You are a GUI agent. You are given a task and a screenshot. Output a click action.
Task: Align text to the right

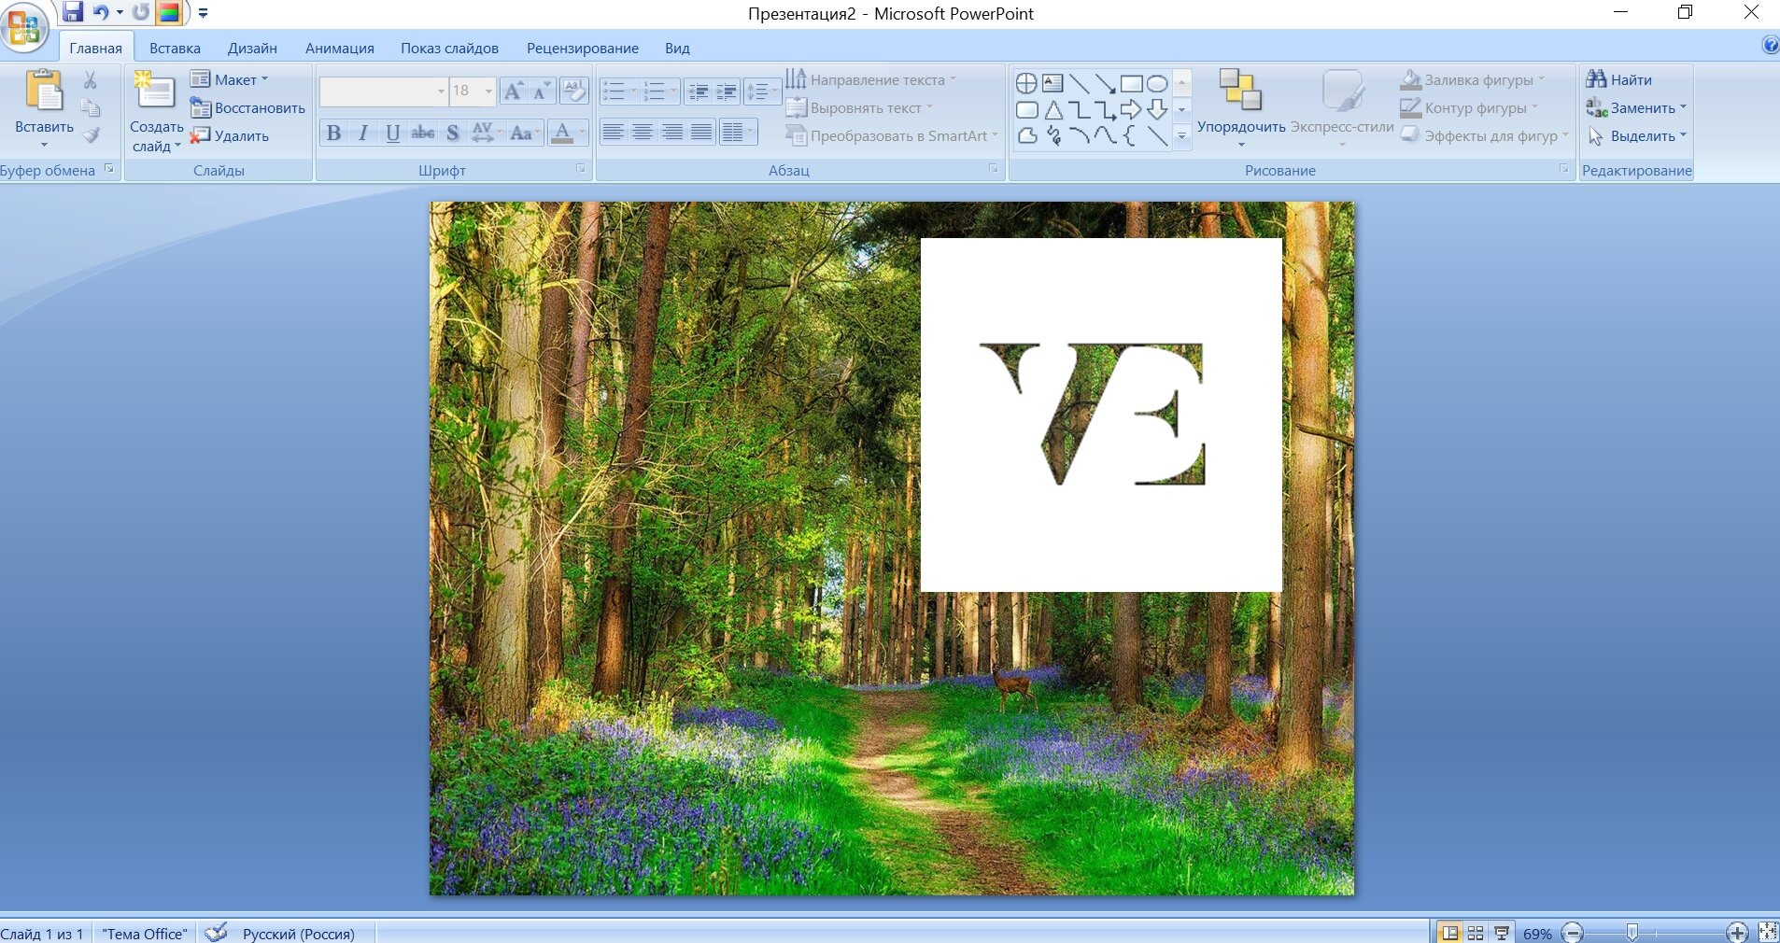pos(672,132)
